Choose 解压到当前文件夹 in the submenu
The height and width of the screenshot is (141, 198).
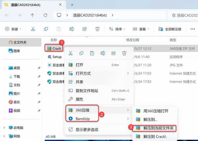tap(154, 128)
